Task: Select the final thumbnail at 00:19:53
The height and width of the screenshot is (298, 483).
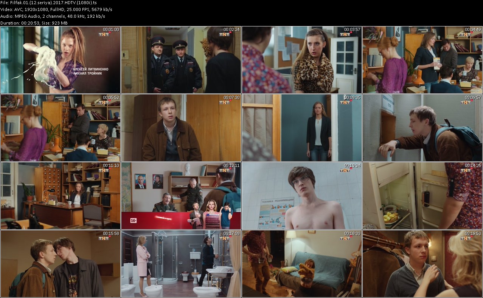Action: (422, 264)
